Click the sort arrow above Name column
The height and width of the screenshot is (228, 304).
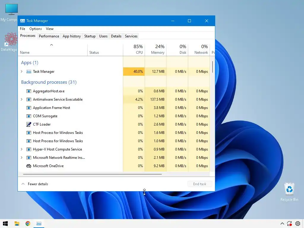click(51, 45)
